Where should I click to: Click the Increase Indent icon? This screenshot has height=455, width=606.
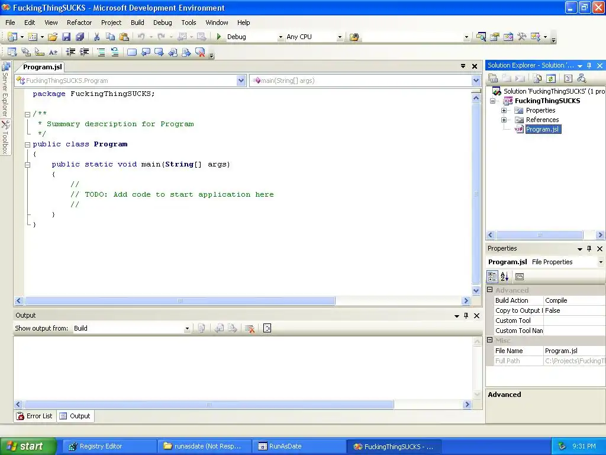[x=84, y=52]
